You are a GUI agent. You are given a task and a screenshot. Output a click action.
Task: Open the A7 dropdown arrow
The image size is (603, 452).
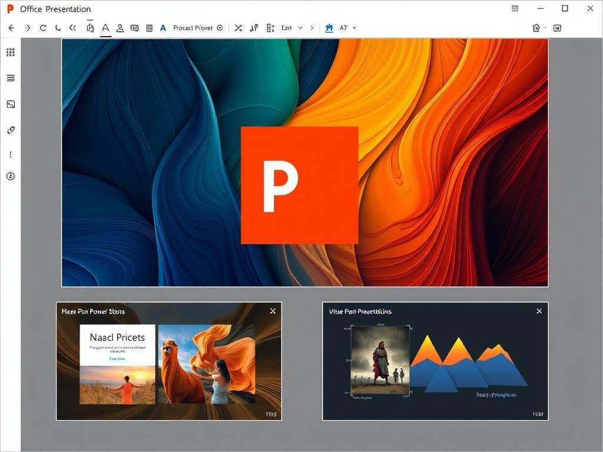(x=354, y=28)
